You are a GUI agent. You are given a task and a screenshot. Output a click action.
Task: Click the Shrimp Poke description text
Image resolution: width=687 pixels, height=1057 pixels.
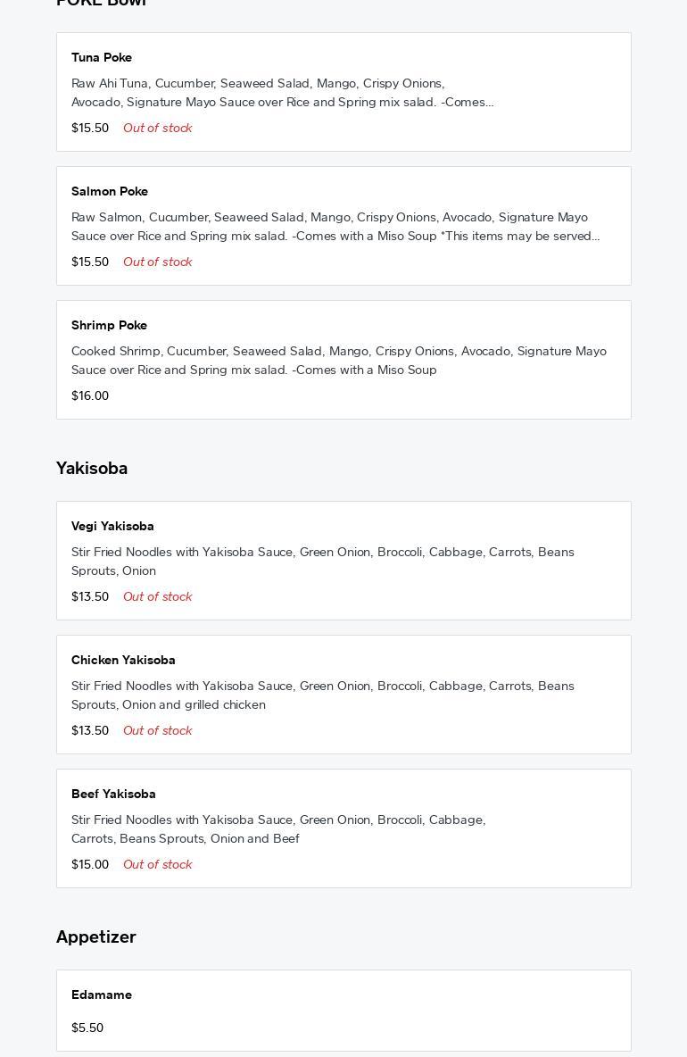point(338,361)
